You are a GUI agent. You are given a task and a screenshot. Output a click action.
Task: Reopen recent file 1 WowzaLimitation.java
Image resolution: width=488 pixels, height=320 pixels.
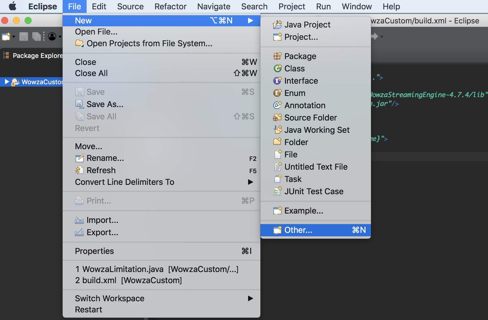161,269
